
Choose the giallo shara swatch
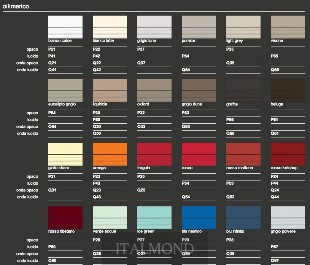point(65,154)
